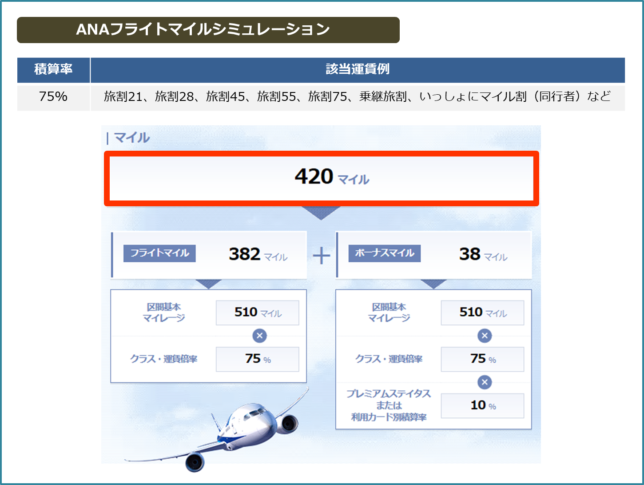Click the ANAフライトマイルシミュレーション title banner
Screen dimensions: 644x485
pyautogui.click(x=208, y=30)
